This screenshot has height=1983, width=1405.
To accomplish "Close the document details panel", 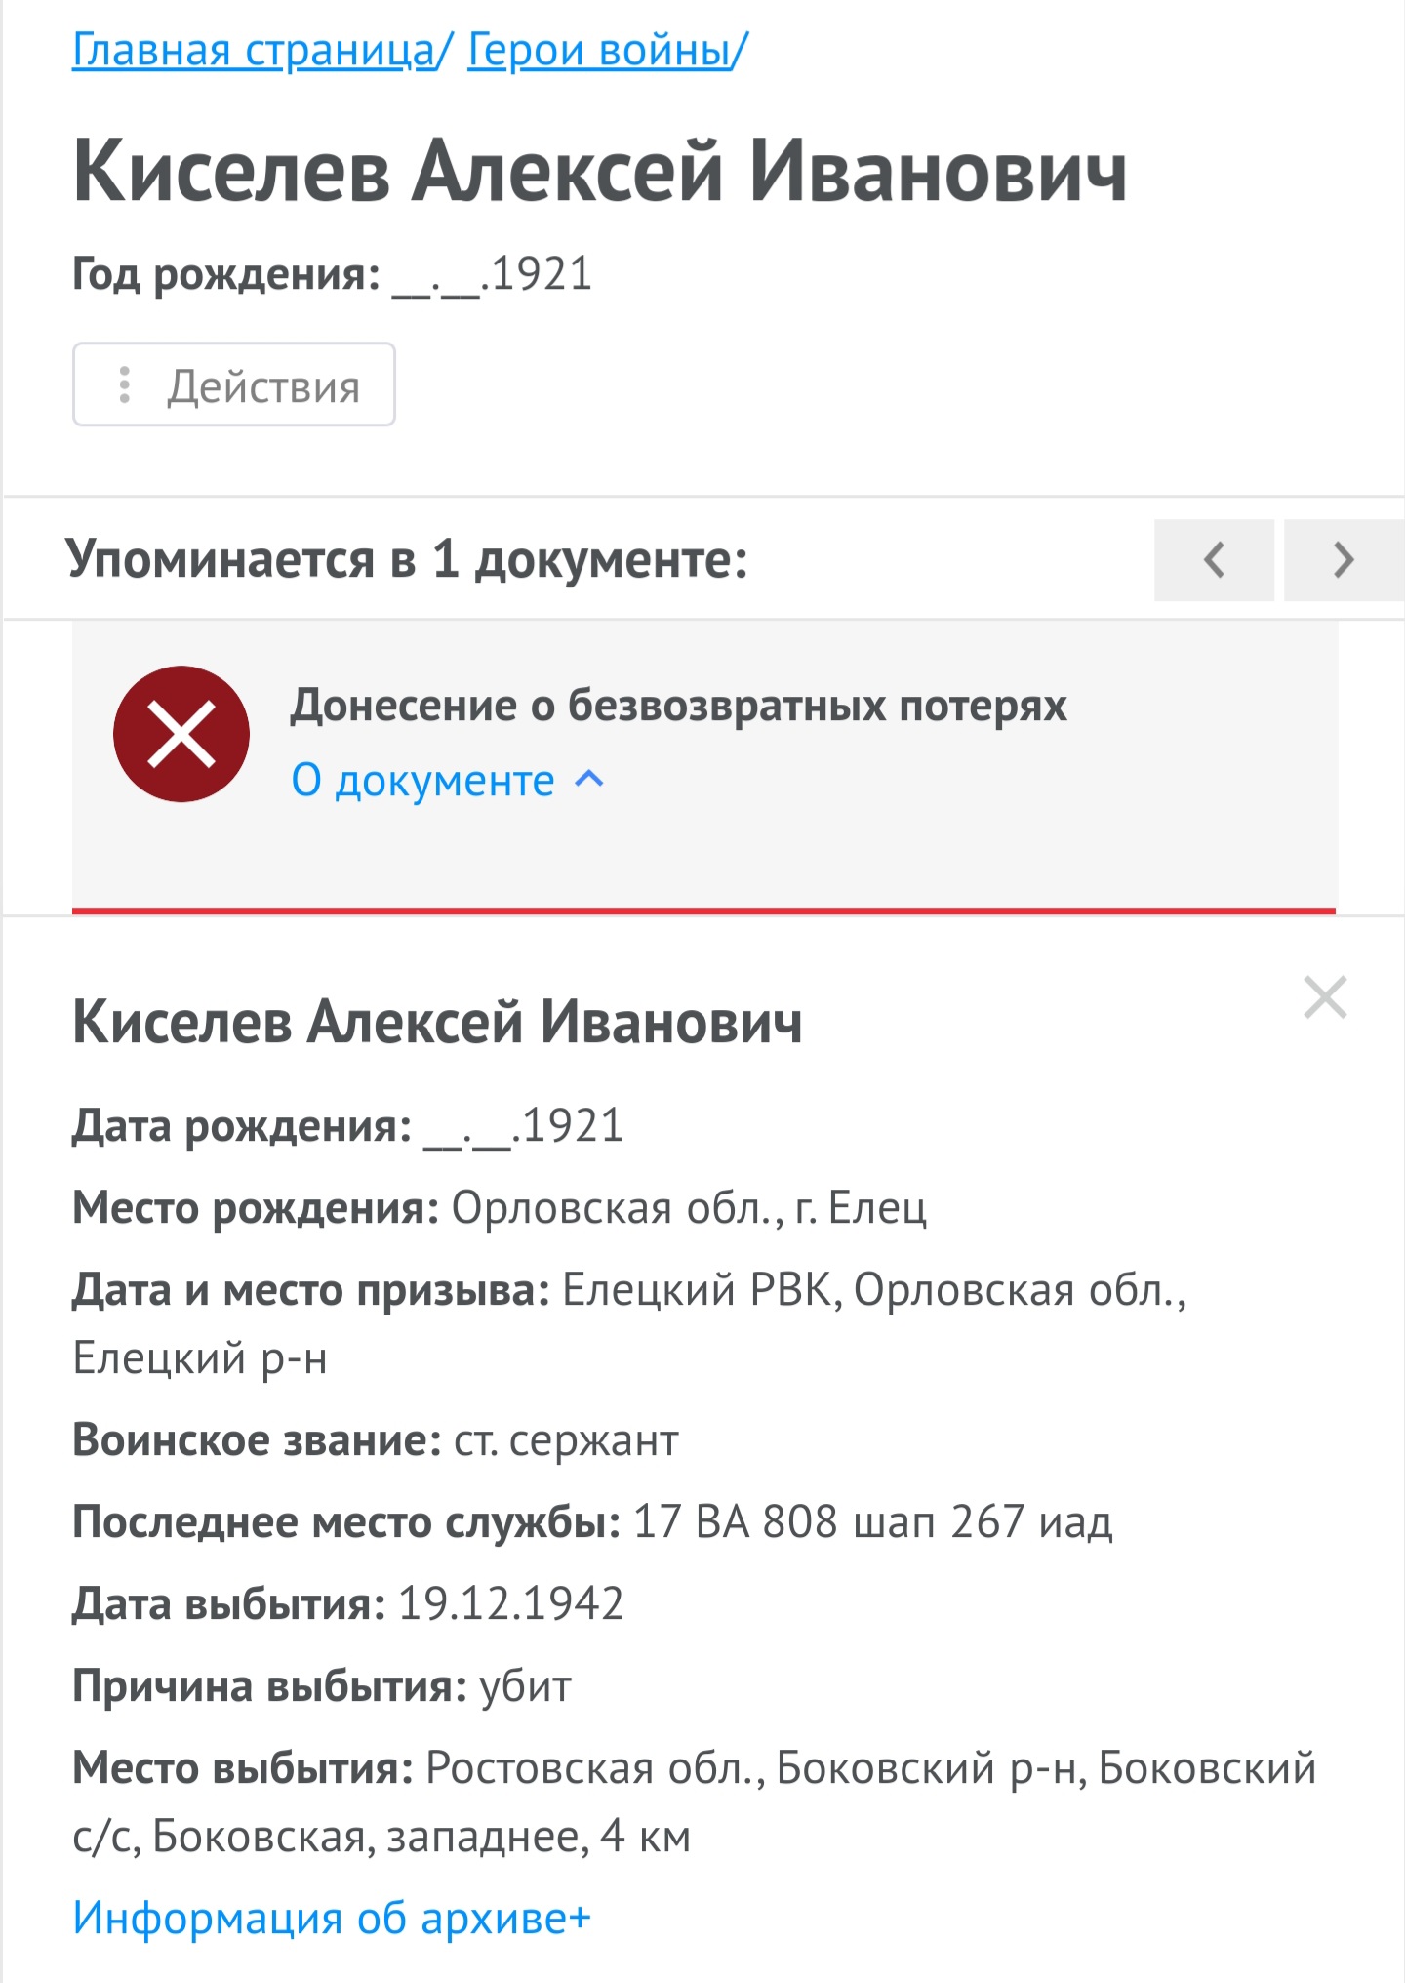I will (x=1325, y=997).
